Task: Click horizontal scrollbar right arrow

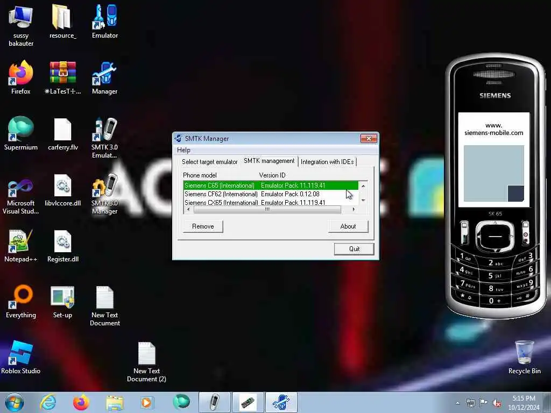Action: click(x=354, y=209)
